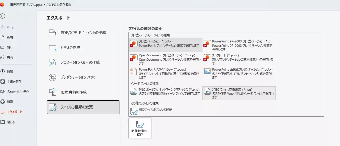Click the file name 事務所図面サンプル.pptx in title bar
The height and width of the screenshot is (146, 340).
[26, 5]
